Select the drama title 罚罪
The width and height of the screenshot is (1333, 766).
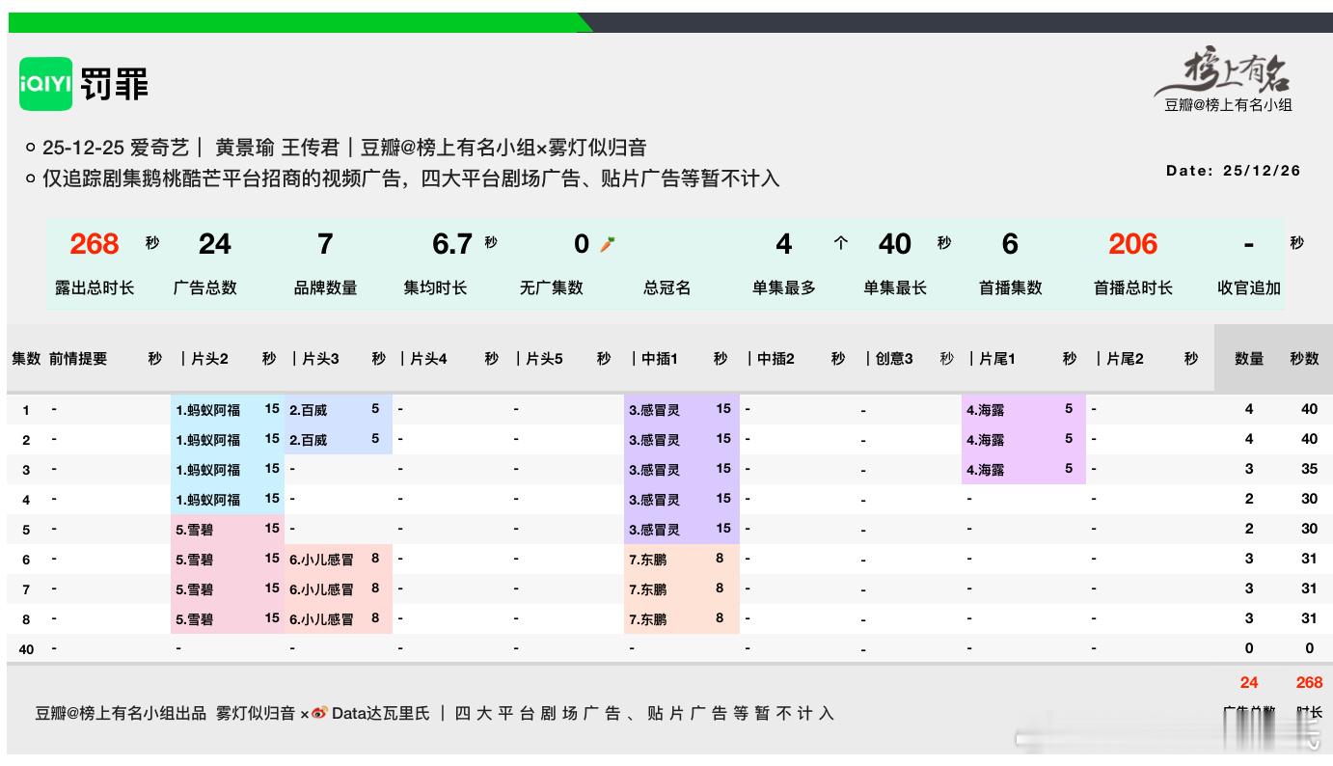coord(115,85)
